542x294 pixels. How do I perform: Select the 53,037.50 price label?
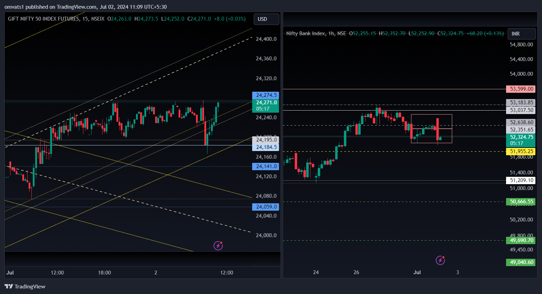tap(521, 110)
